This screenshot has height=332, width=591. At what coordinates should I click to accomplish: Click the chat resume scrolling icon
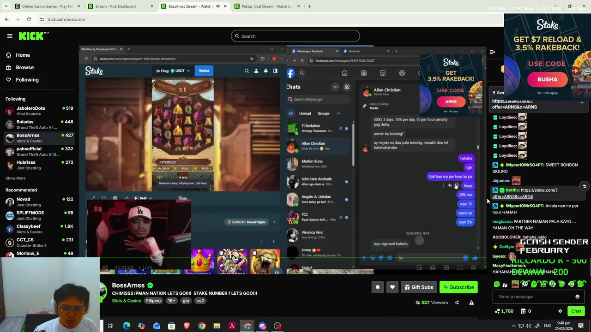tap(584, 186)
